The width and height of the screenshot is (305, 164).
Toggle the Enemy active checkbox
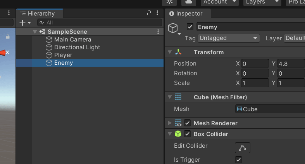click(190, 27)
